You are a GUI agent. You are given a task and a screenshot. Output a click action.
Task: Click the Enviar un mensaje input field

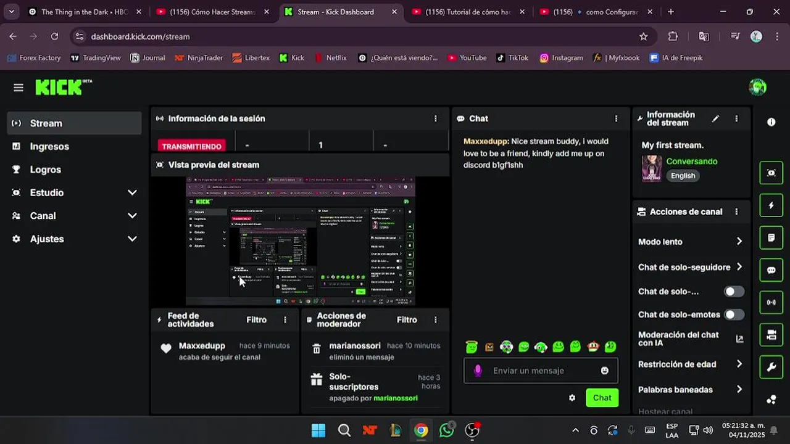tap(541, 371)
